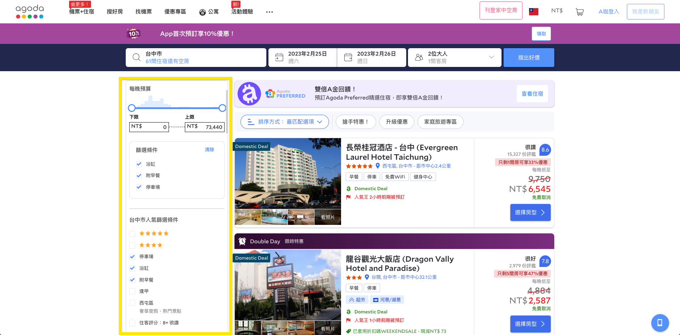
Task: Check the 住客評分 8+ 很讚 filter
Action: coord(132,323)
